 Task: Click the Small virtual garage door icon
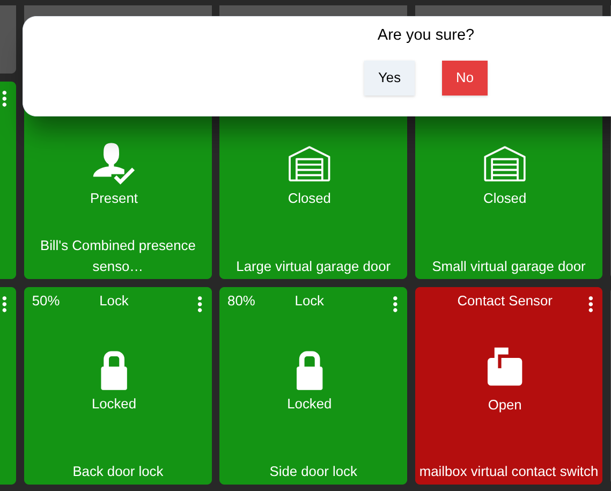coord(504,164)
